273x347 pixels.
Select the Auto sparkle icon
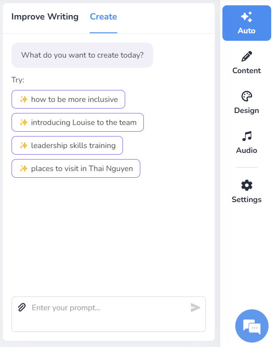(247, 17)
